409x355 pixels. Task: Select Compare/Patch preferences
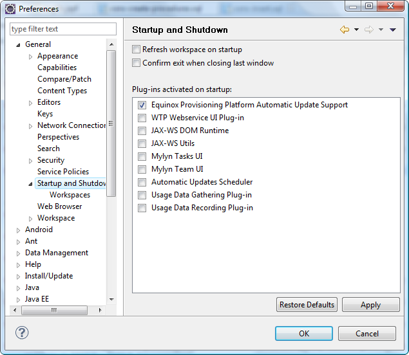click(x=64, y=79)
